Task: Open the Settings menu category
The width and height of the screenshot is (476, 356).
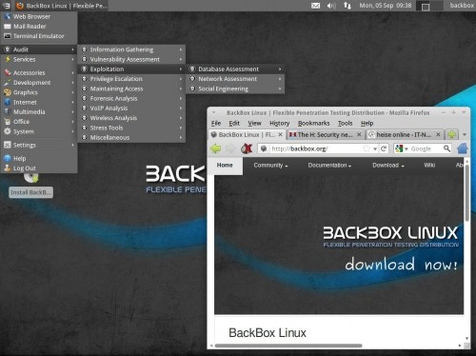Action: coord(39,145)
